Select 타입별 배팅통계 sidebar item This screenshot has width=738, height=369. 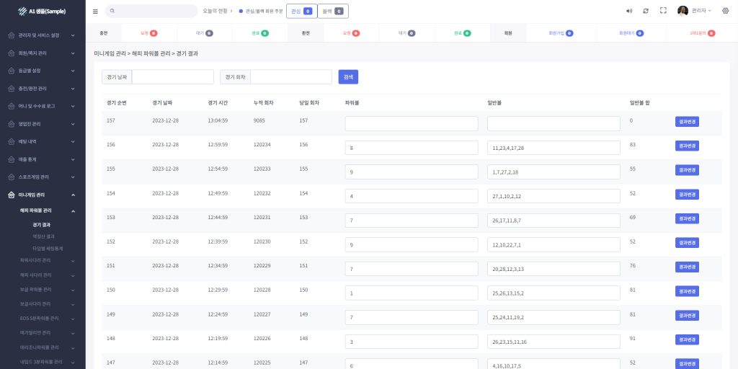coord(48,248)
